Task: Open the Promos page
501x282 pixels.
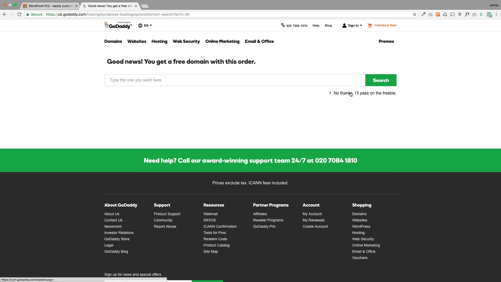Action: click(386, 41)
